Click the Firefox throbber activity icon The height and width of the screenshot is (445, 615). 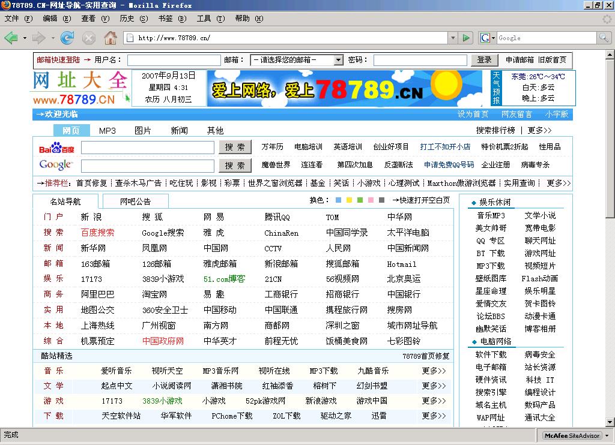tap(607, 19)
